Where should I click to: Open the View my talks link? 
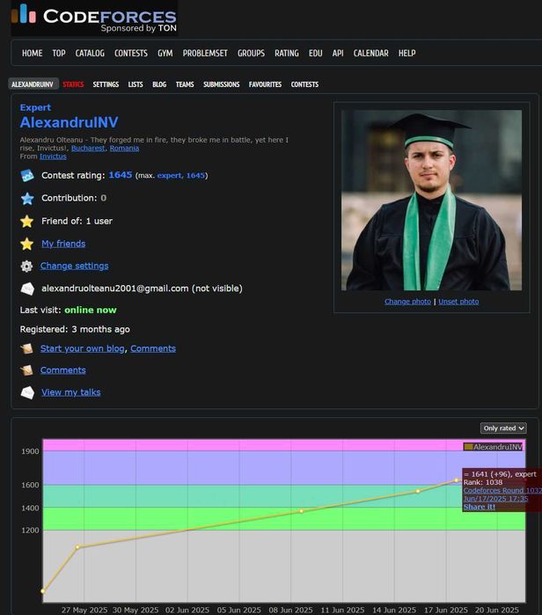pos(71,392)
